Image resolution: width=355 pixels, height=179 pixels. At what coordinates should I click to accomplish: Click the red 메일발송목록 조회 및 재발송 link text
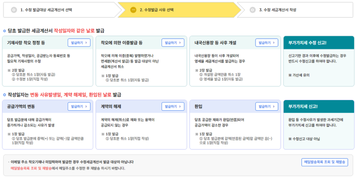click(x=31, y=168)
